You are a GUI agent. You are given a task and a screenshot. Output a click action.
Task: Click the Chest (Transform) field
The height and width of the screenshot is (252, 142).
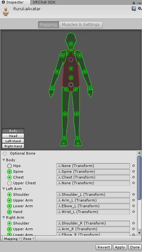[93, 177]
